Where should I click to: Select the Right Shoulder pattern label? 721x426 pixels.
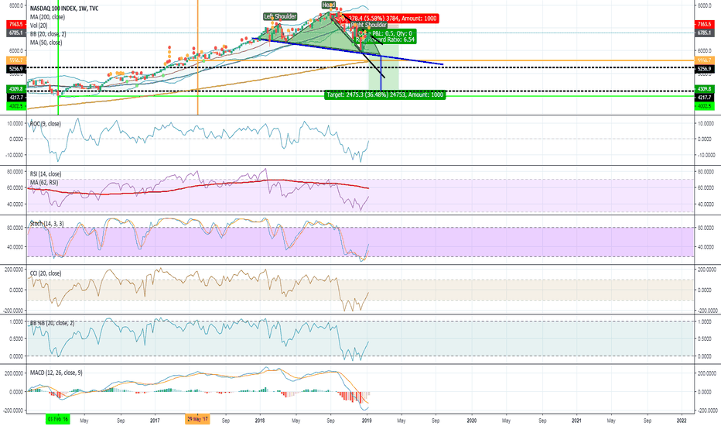pos(368,25)
